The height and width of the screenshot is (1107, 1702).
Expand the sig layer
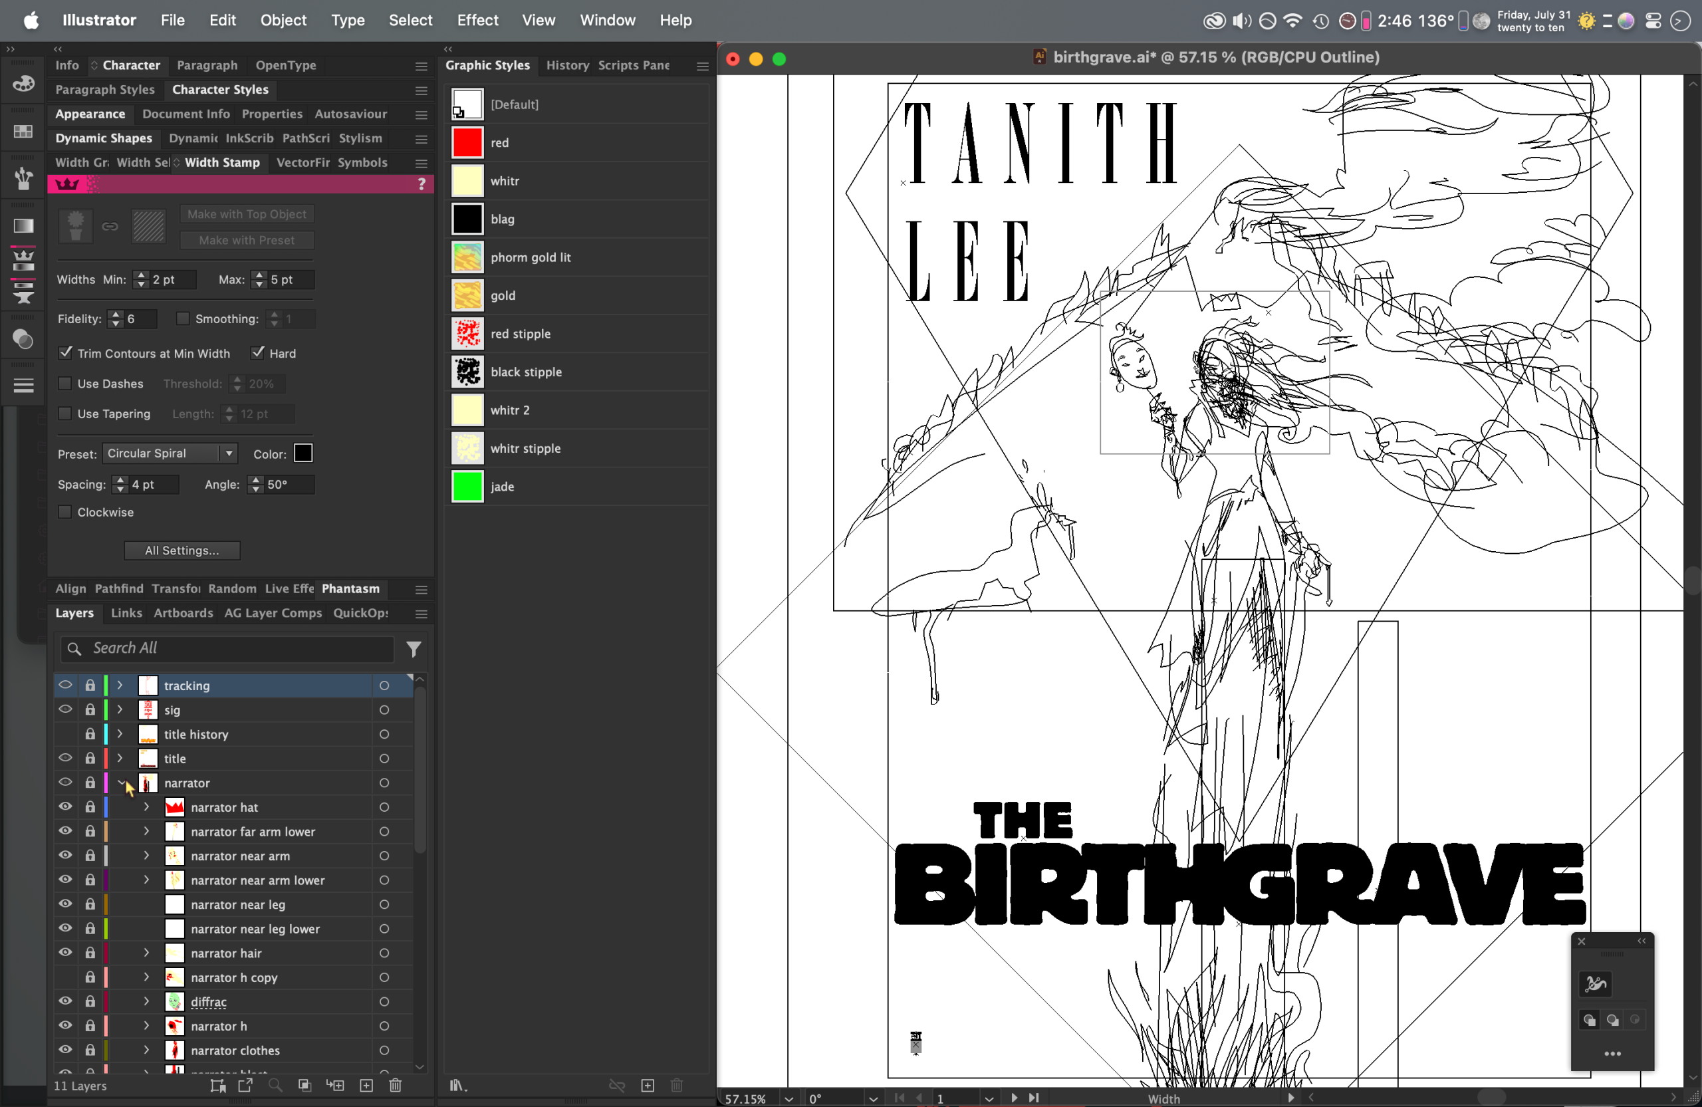[120, 709]
